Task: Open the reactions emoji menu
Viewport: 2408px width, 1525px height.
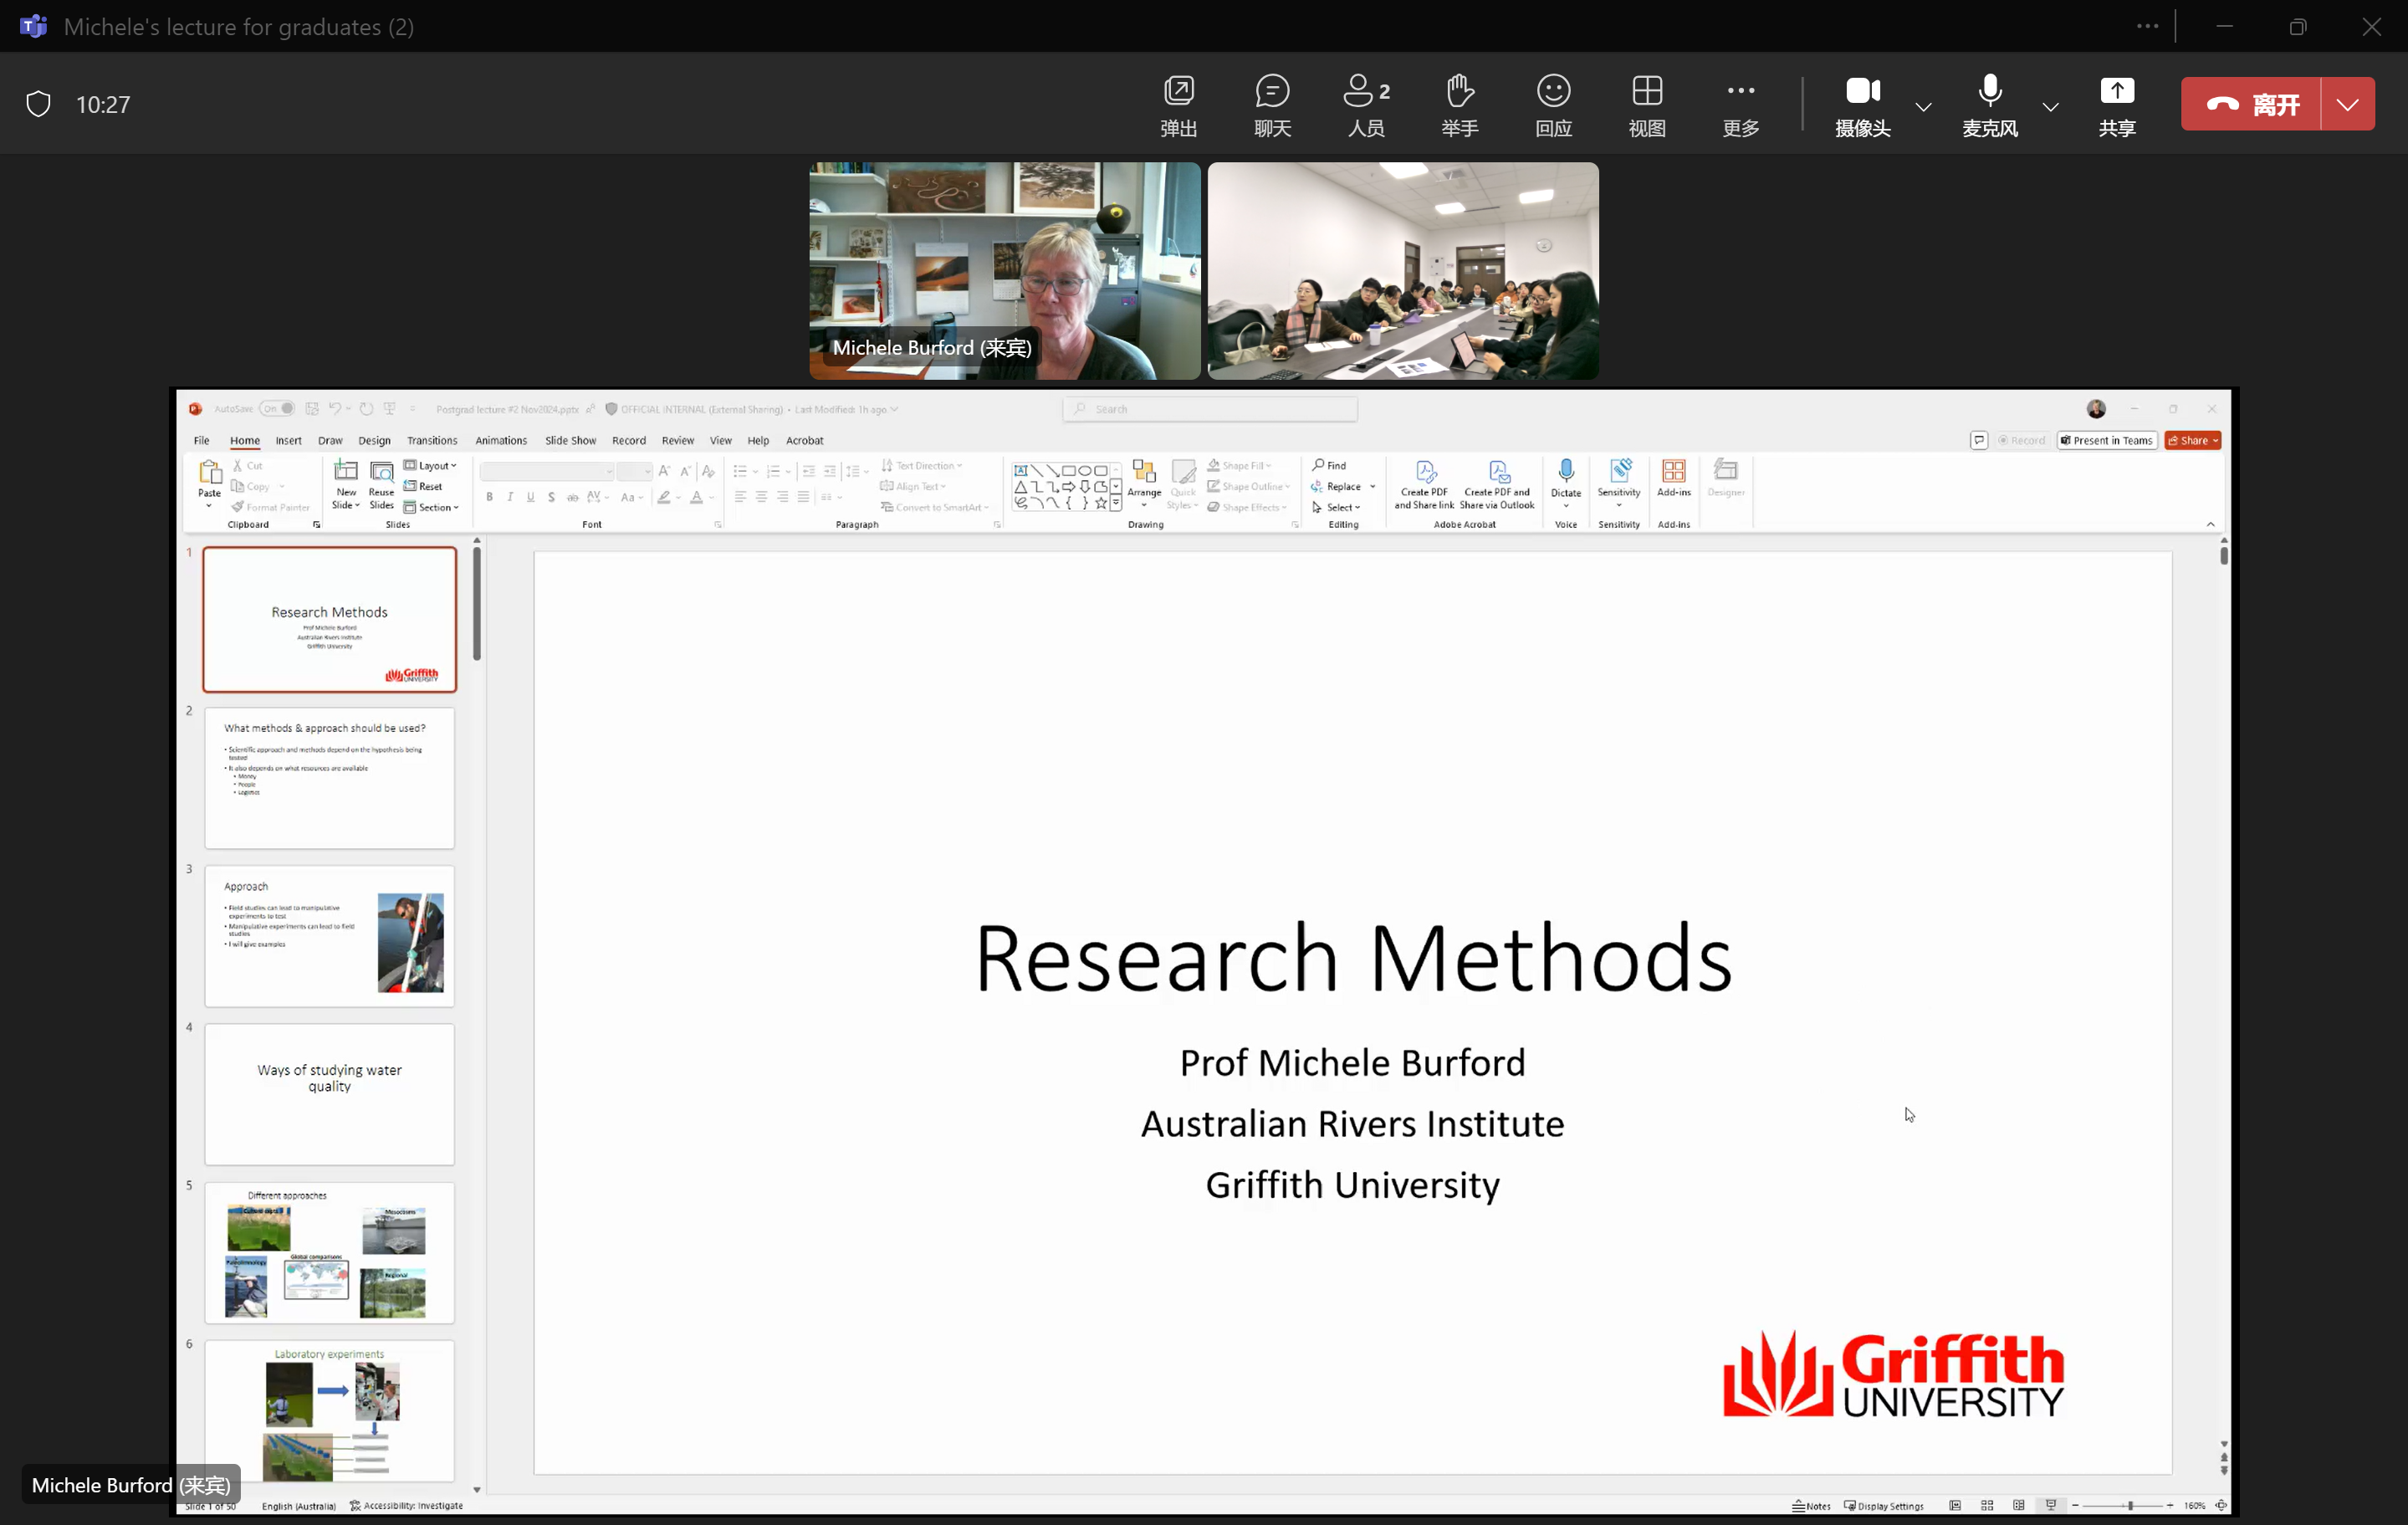Action: click(1553, 104)
